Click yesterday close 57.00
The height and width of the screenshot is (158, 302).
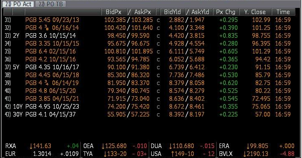pos(263,114)
